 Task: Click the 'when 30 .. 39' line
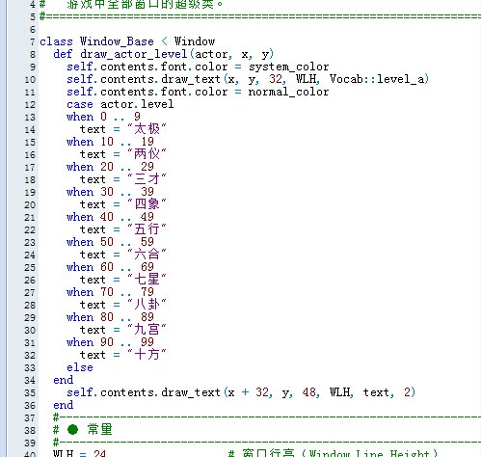click(x=110, y=192)
